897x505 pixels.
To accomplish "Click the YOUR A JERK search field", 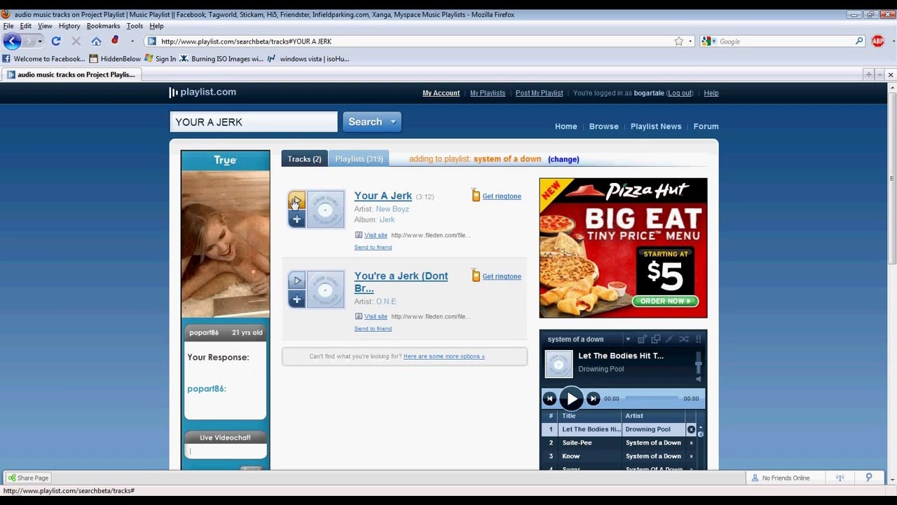I will click(254, 122).
